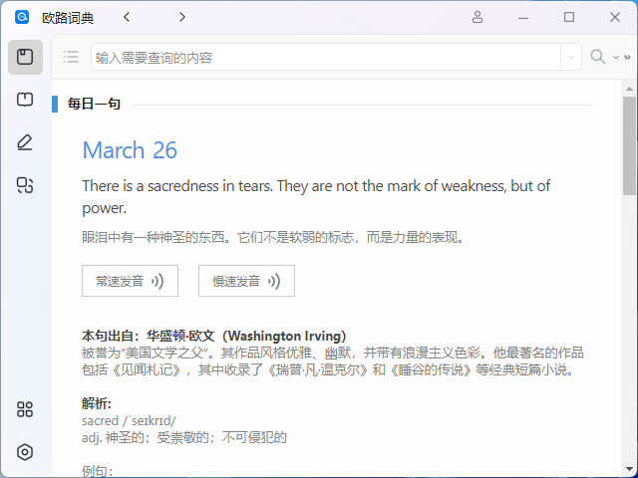The height and width of the screenshot is (478, 638).
Task: Open the dictionary lookup sidebar tab
Action: pyautogui.click(x=25, y=57)
